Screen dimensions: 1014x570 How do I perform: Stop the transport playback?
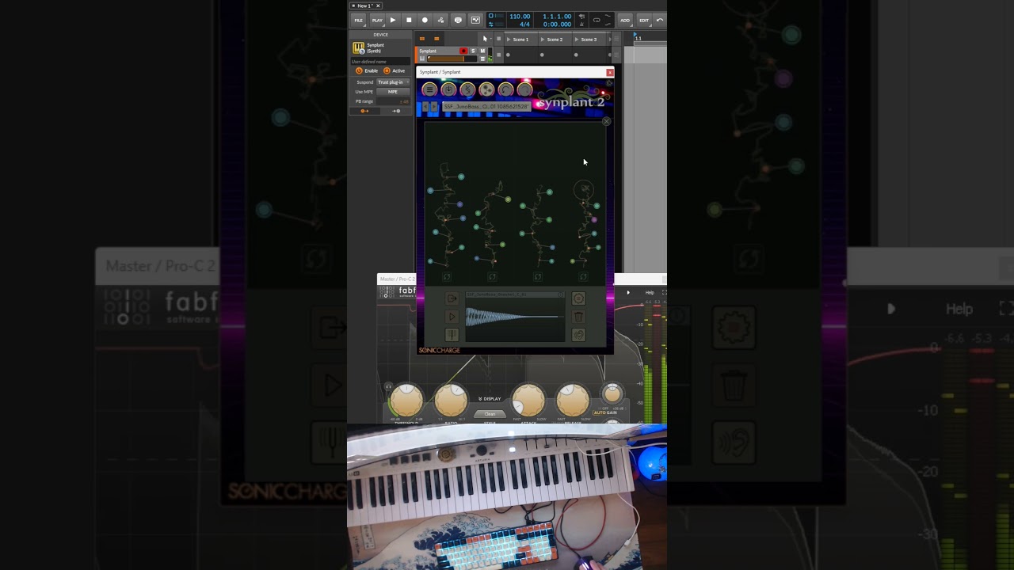[409, 20]
